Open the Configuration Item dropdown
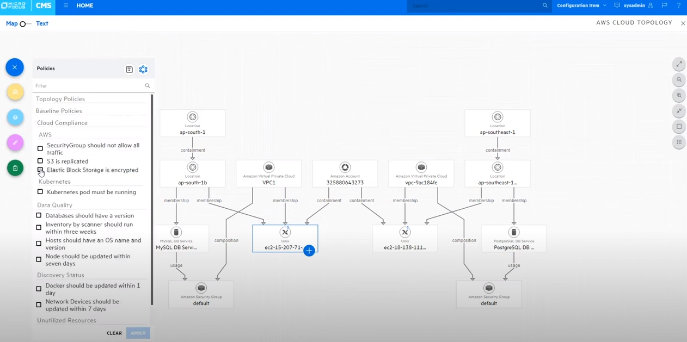 coord(581,5)
